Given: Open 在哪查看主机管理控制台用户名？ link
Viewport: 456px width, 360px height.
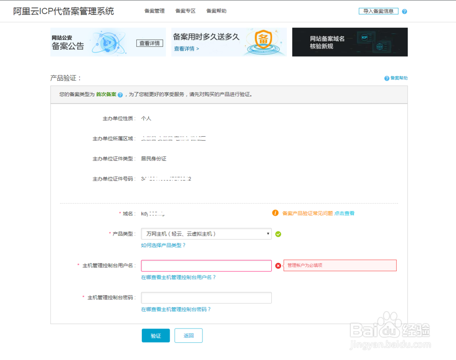Looking at the screenshot, I should click(x=178, y=277).
